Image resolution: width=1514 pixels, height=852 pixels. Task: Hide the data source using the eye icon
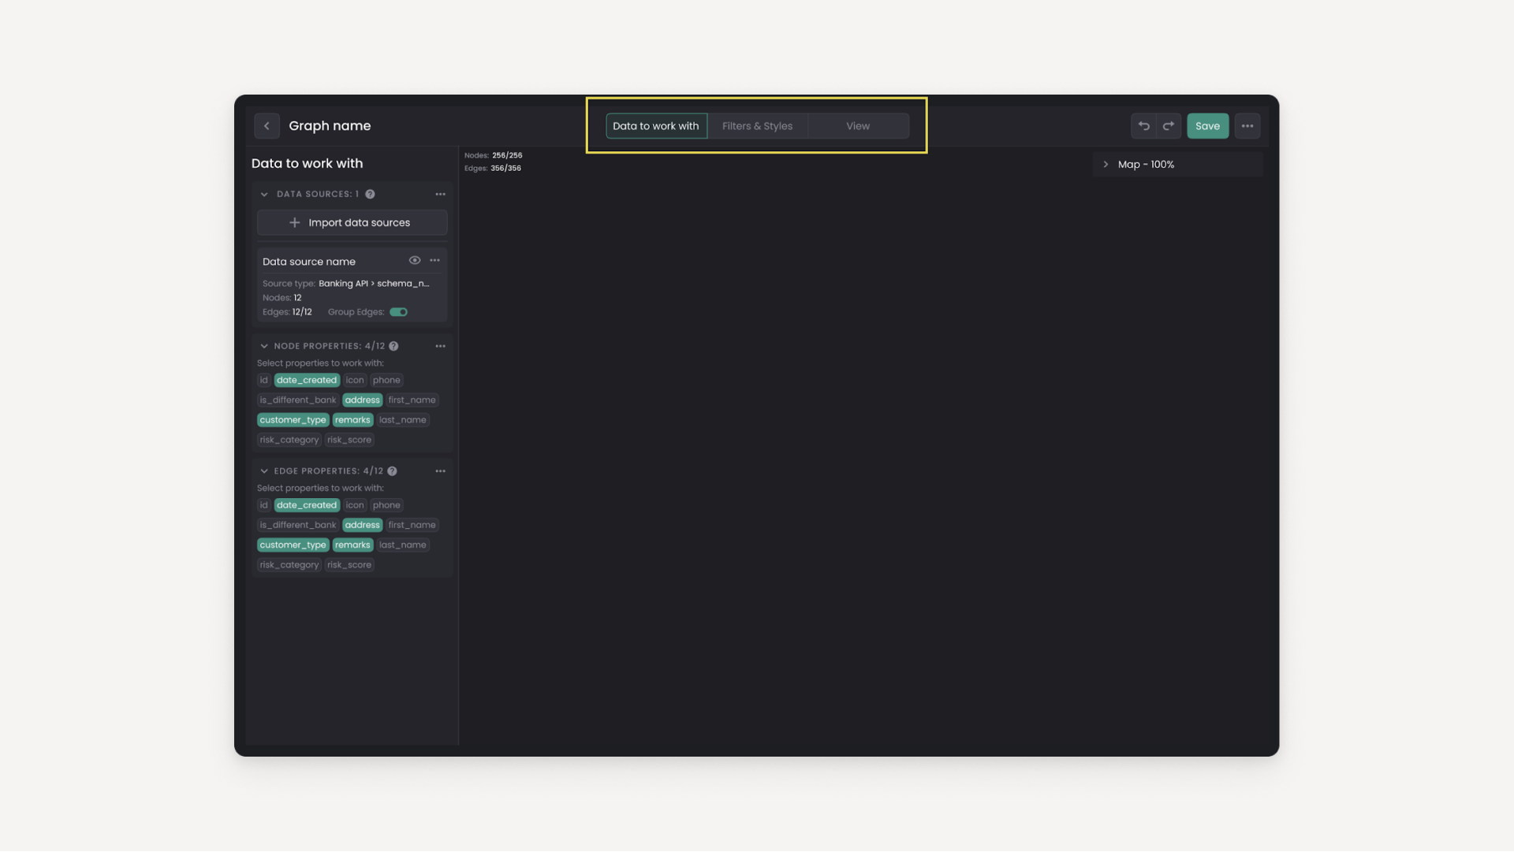pos(414,261)
